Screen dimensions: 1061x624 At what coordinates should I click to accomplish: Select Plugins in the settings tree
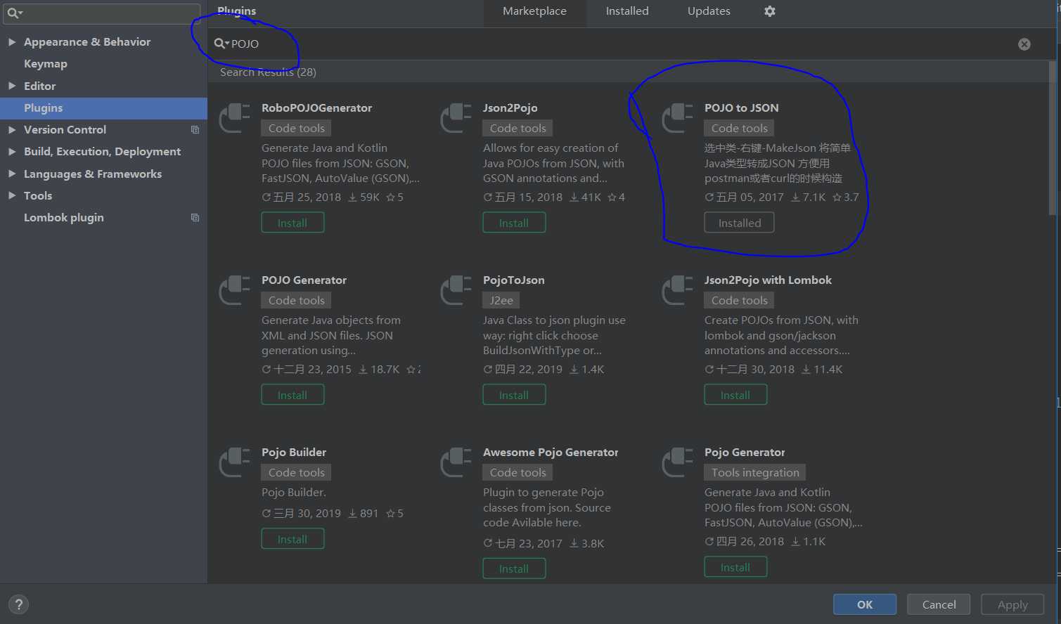[103, 108]
